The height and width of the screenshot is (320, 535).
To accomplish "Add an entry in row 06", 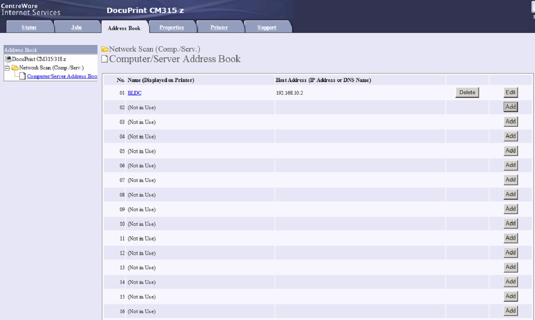I will click(511, 165).
